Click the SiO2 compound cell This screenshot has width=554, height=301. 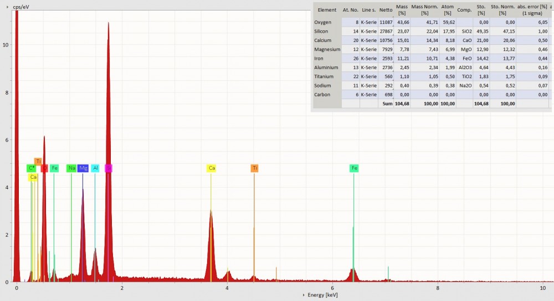[x=465, y=32]
